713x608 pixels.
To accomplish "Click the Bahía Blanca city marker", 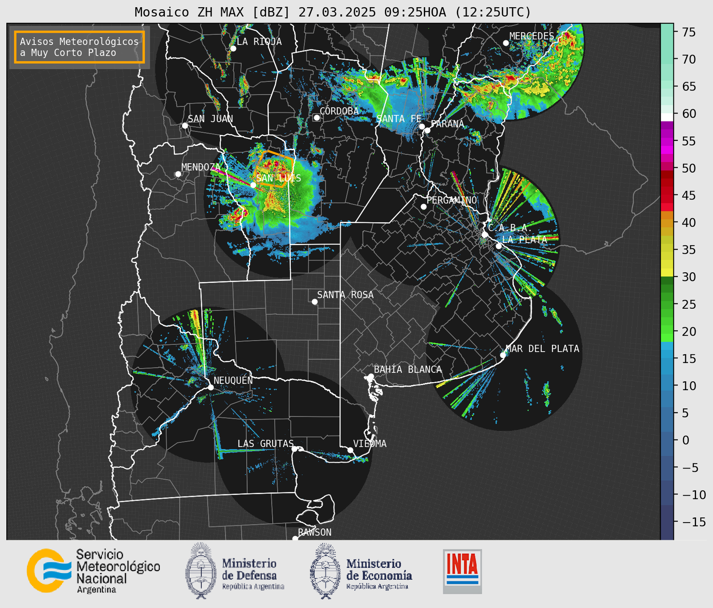I will [x=371, y=376].
